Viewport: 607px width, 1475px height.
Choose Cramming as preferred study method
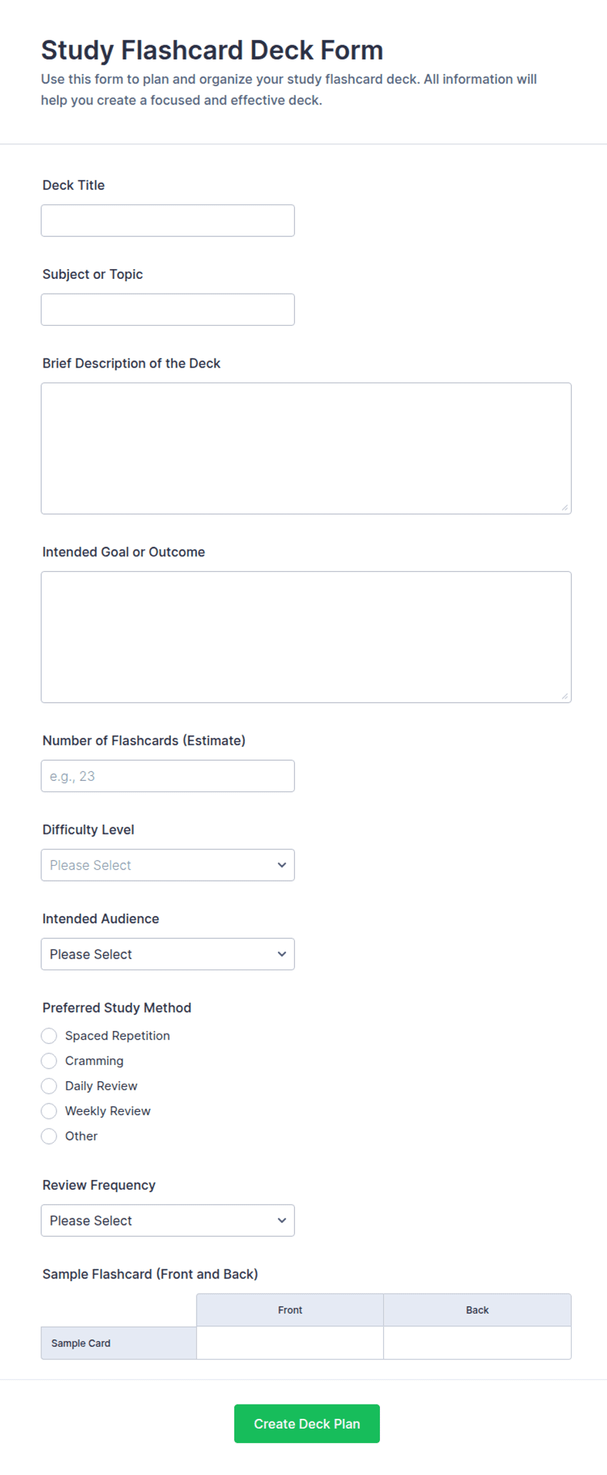pos(49,1061)
